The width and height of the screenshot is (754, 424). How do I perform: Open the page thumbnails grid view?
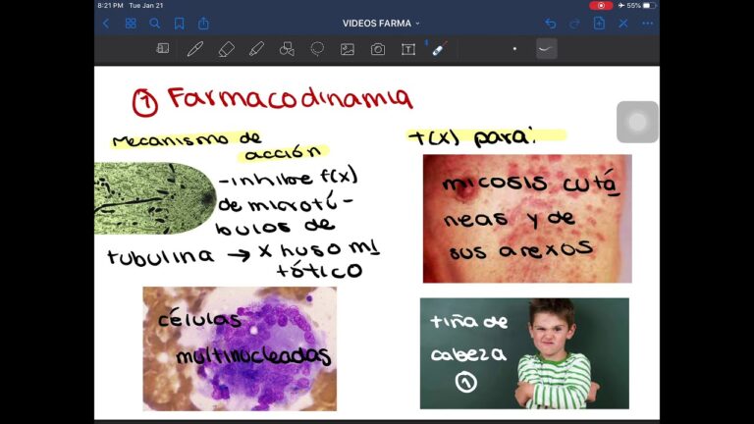[131, 24]
